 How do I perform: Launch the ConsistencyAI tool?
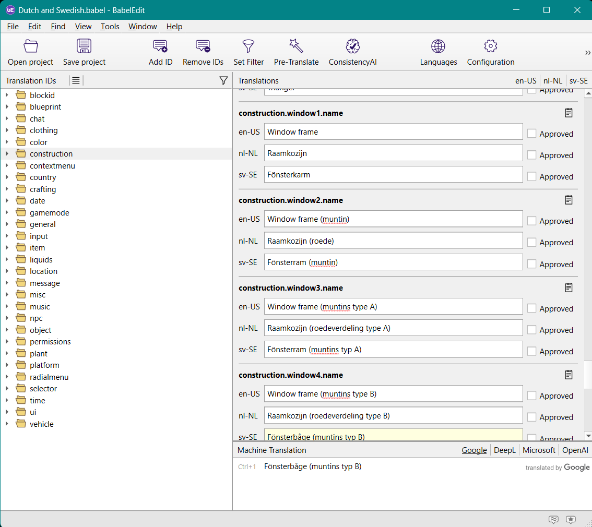pyautogui.click(x=353, y=46)
